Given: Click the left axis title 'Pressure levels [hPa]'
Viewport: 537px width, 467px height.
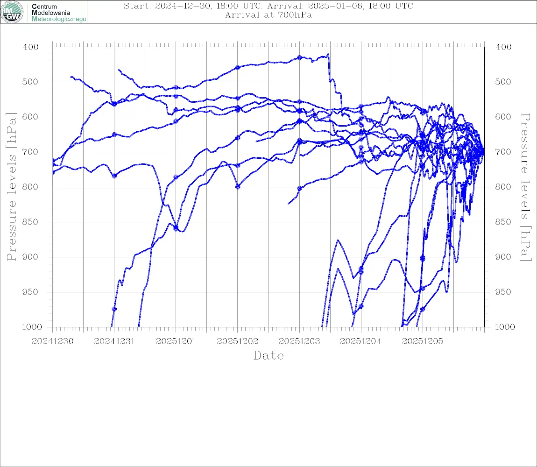Looking at the screenshot, I should click(x=11, y=187).
